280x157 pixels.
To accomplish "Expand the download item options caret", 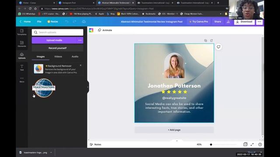I will click(x=51, y=153).
